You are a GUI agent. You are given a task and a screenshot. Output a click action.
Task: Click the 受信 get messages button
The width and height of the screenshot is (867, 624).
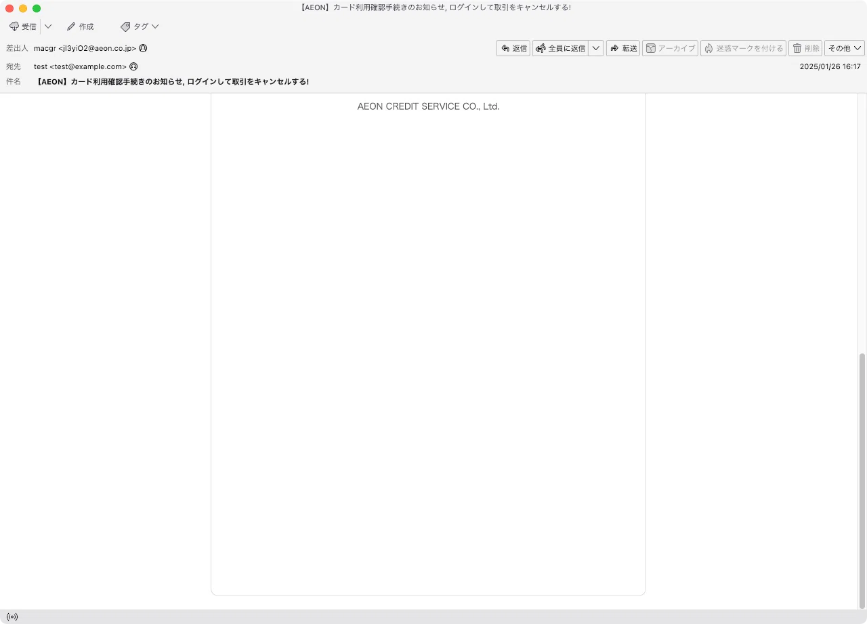(x=23, y=26)
